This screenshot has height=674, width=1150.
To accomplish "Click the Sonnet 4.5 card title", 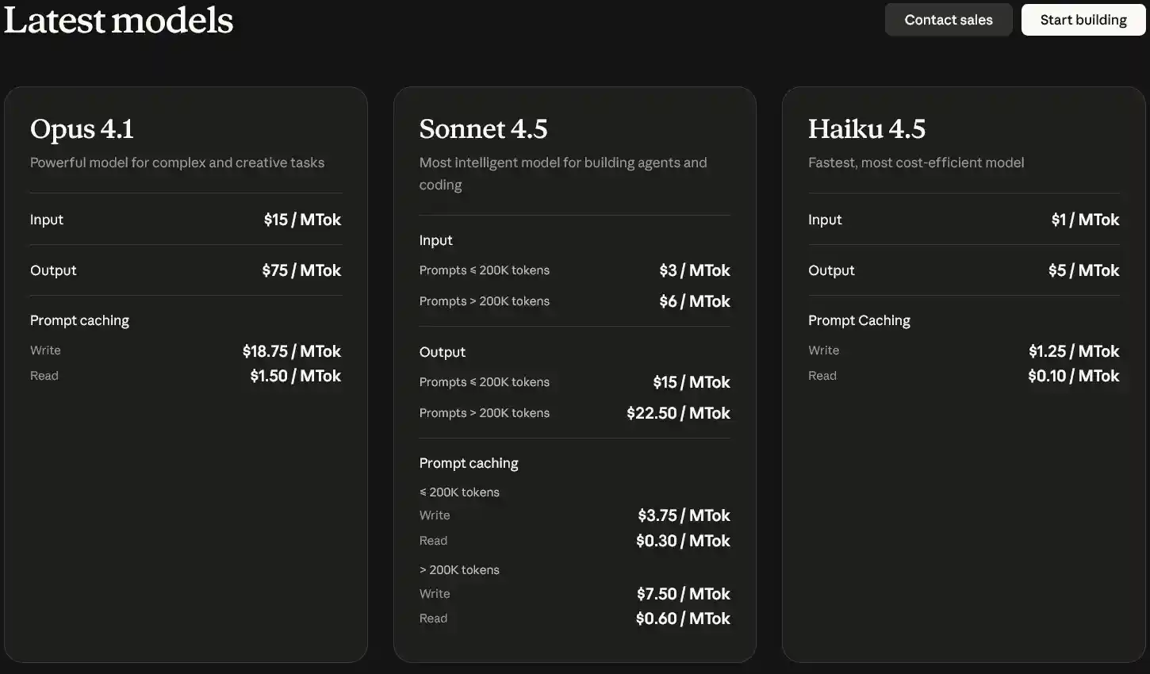I will pyautogui.click(x=483, y=128).
